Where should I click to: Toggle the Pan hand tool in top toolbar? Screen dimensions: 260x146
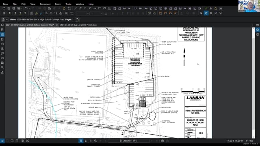206,13
